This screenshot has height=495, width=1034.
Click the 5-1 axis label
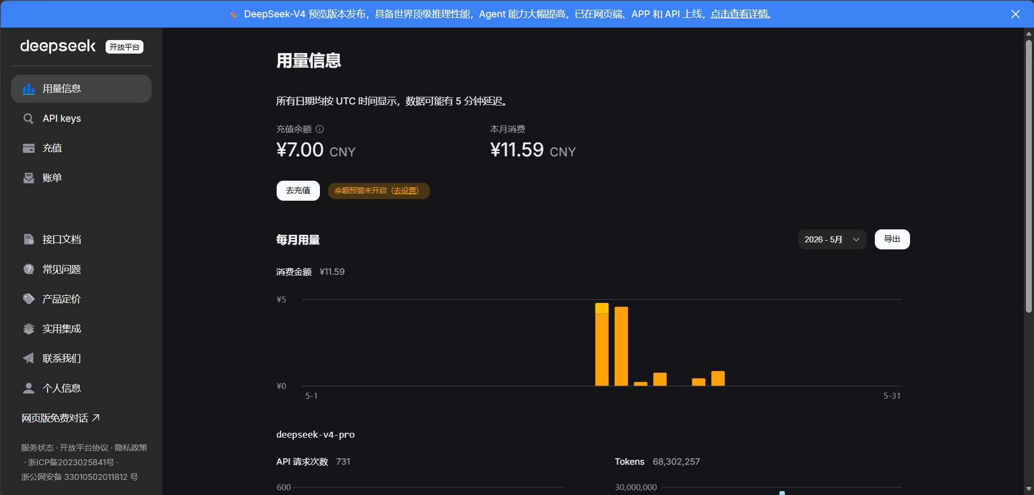click(311, 396)
